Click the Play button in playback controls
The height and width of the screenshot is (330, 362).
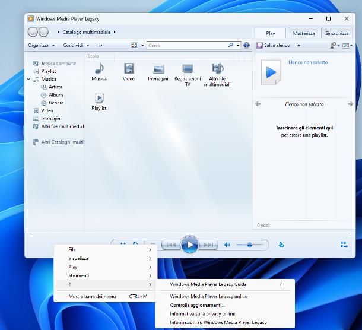point(189,245)
